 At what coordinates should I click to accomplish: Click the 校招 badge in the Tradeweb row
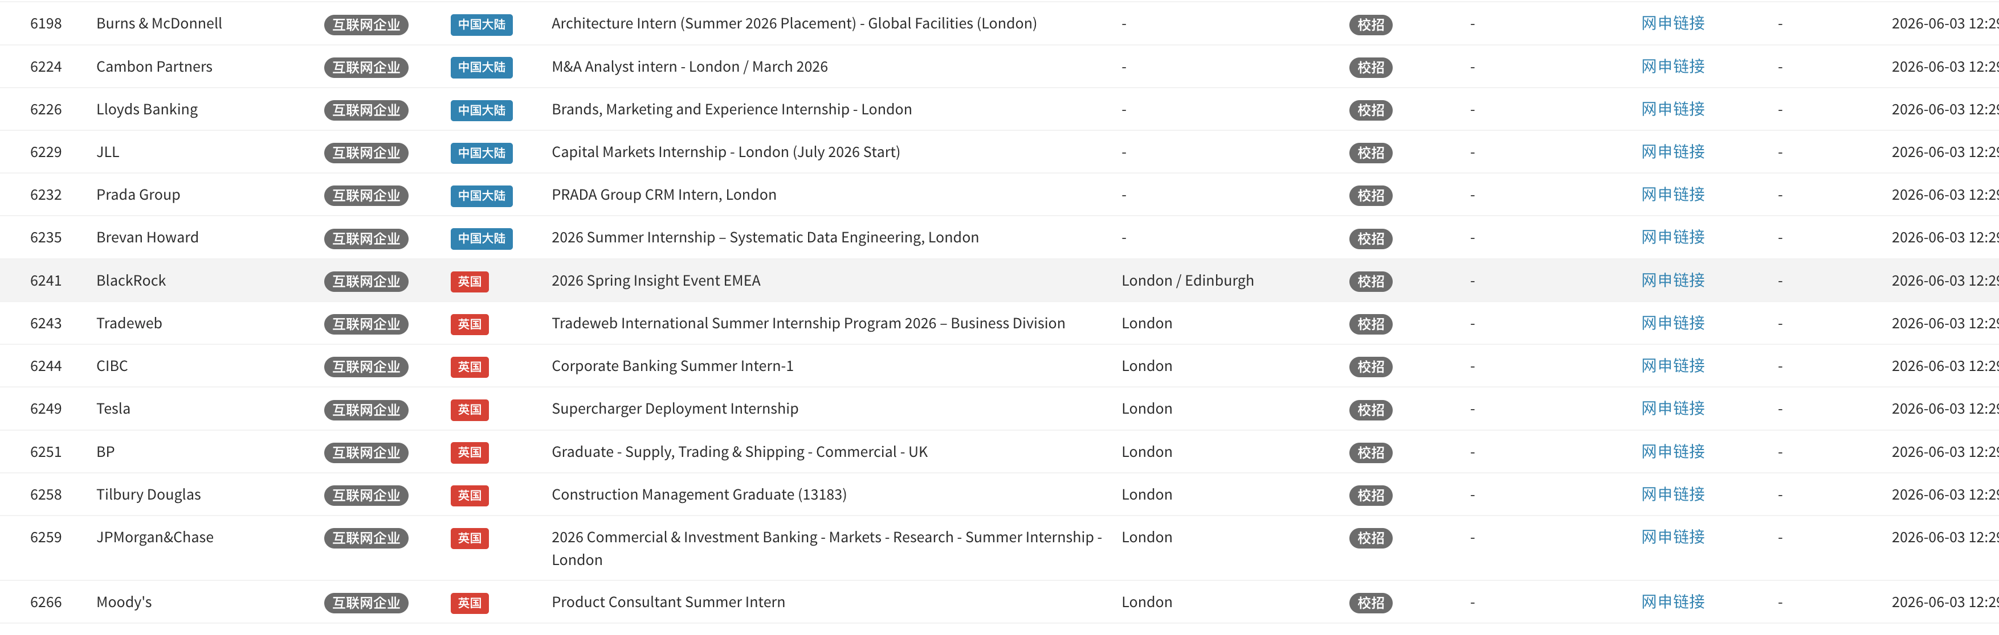(x=1370, y=324)
